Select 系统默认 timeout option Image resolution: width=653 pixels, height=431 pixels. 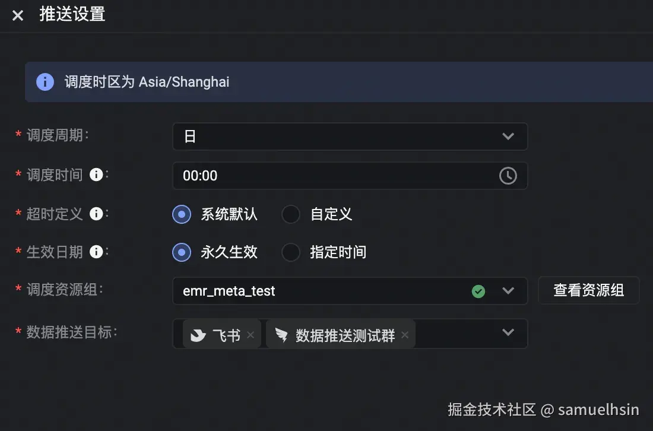tap(182, 214)
